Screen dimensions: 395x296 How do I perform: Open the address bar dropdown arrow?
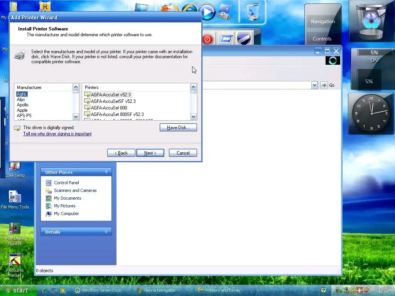point(314,85)
